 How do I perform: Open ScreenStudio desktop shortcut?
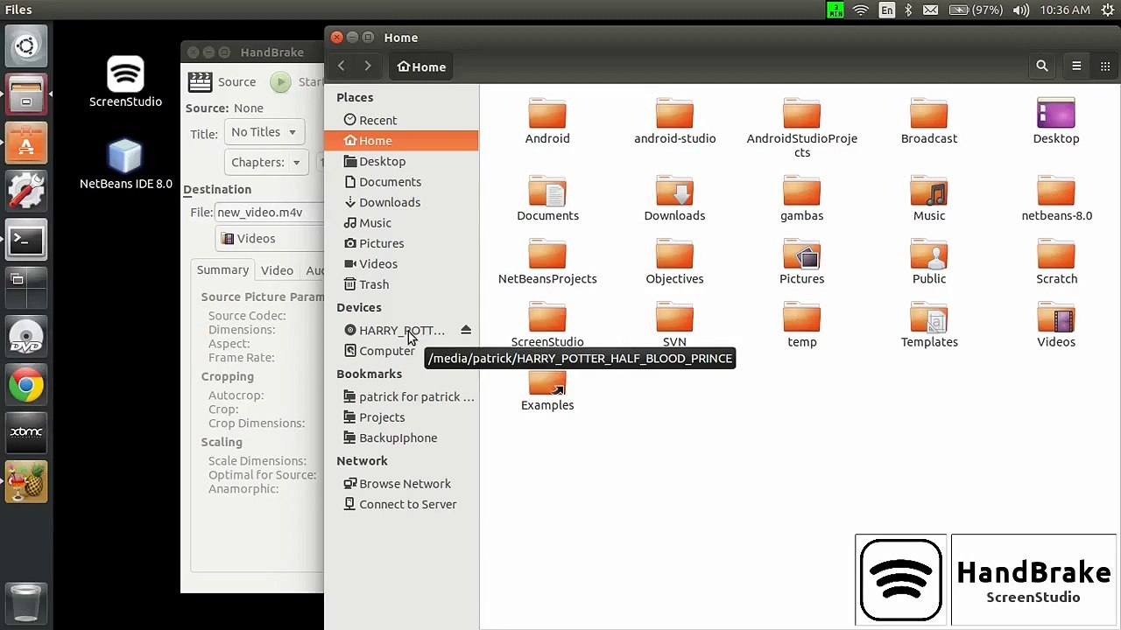(125, 82)
